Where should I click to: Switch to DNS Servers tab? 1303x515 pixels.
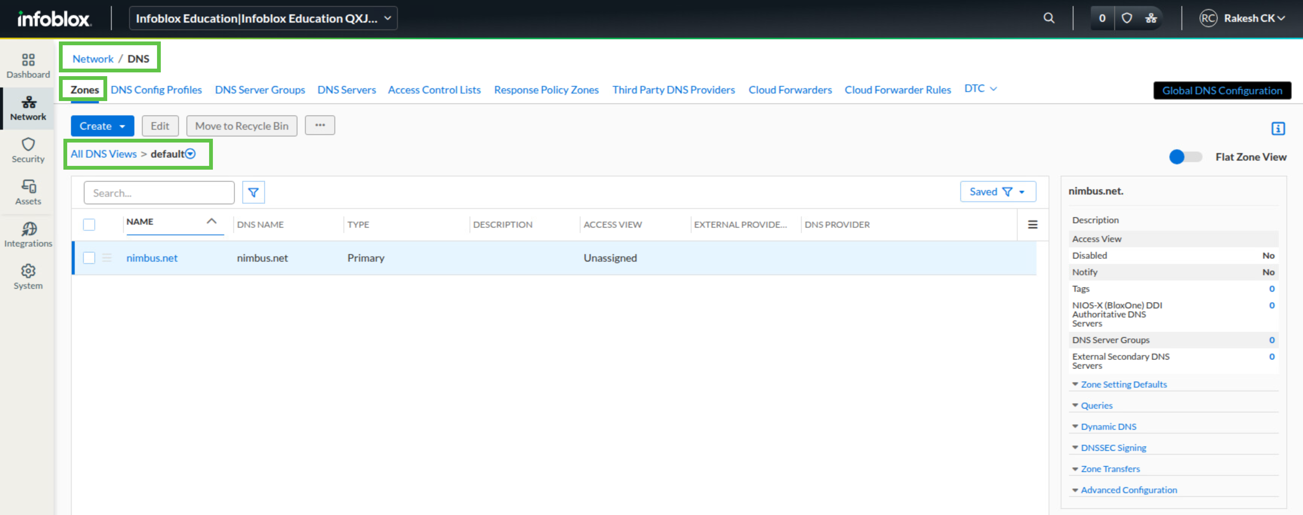tap(347, 90)
